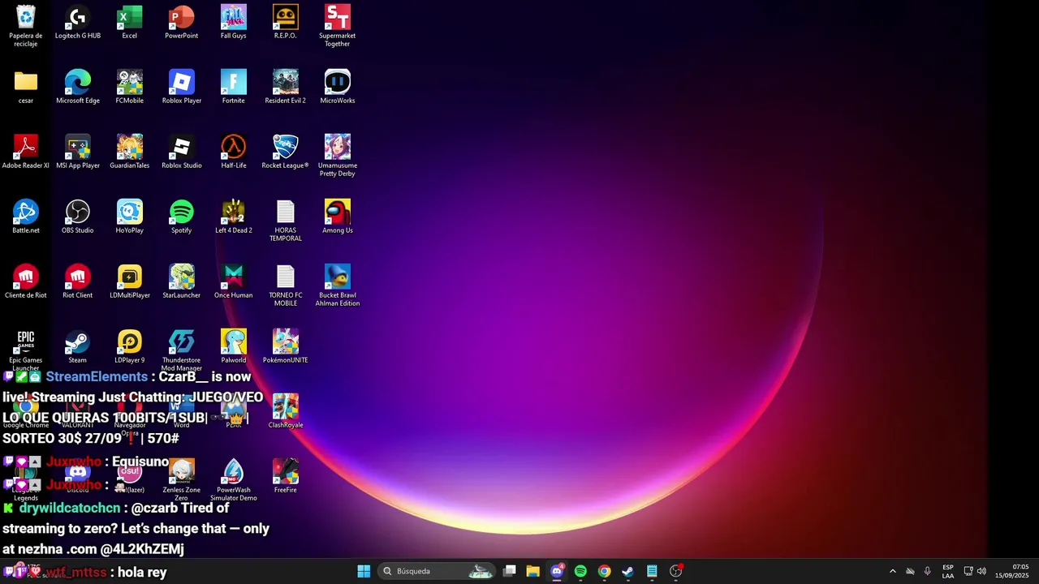This screenshot has width=1039, height=584.
Task: Switch to Steam on the taskbar
Action: click(627, 571)
